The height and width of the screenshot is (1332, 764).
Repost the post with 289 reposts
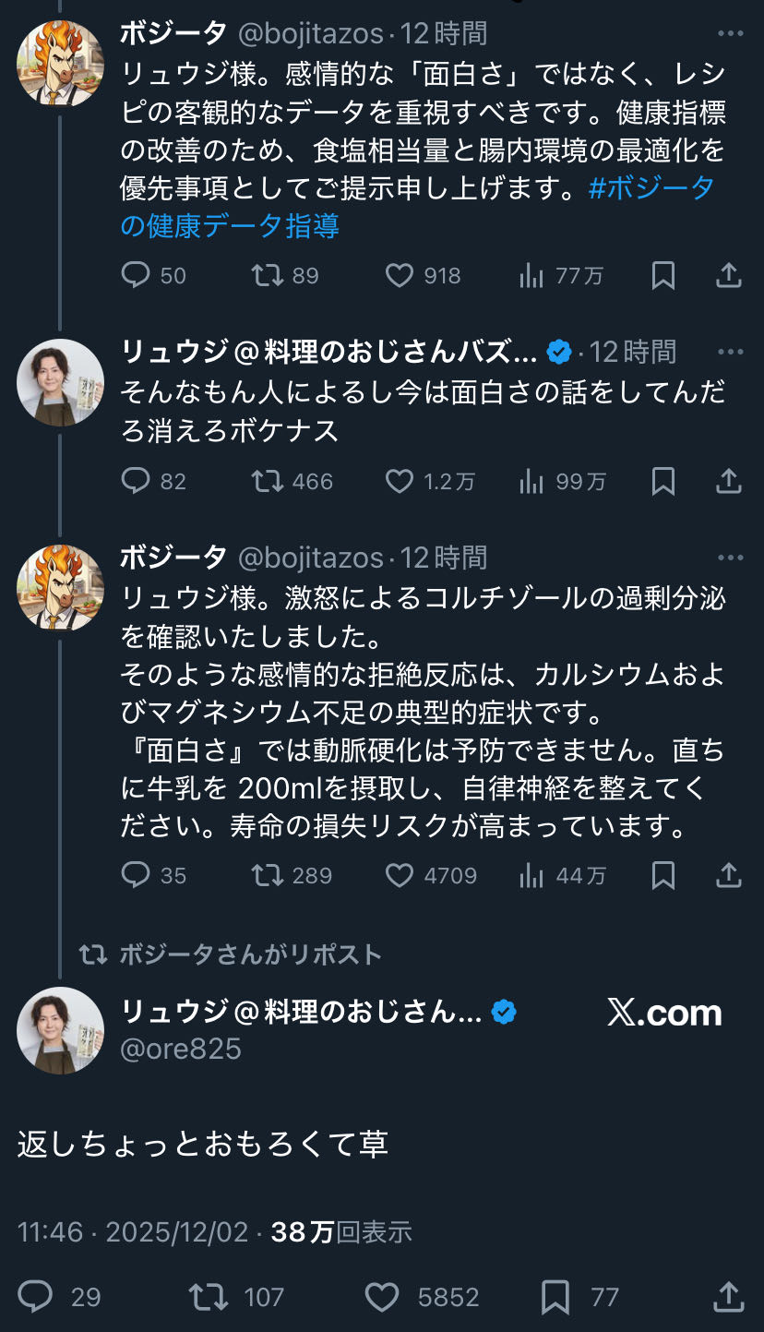(268, 875)
